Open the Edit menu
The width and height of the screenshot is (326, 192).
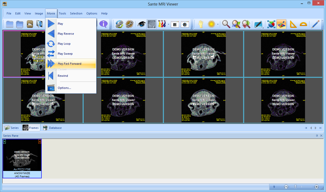(18, 13)
